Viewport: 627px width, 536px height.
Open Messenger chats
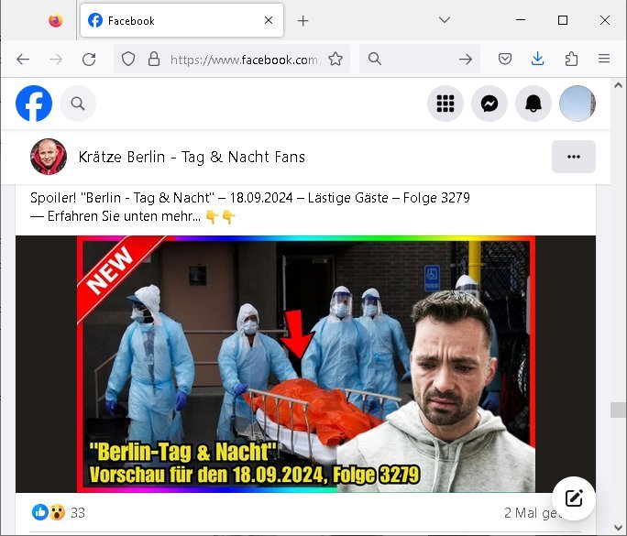tap(489, 104)
